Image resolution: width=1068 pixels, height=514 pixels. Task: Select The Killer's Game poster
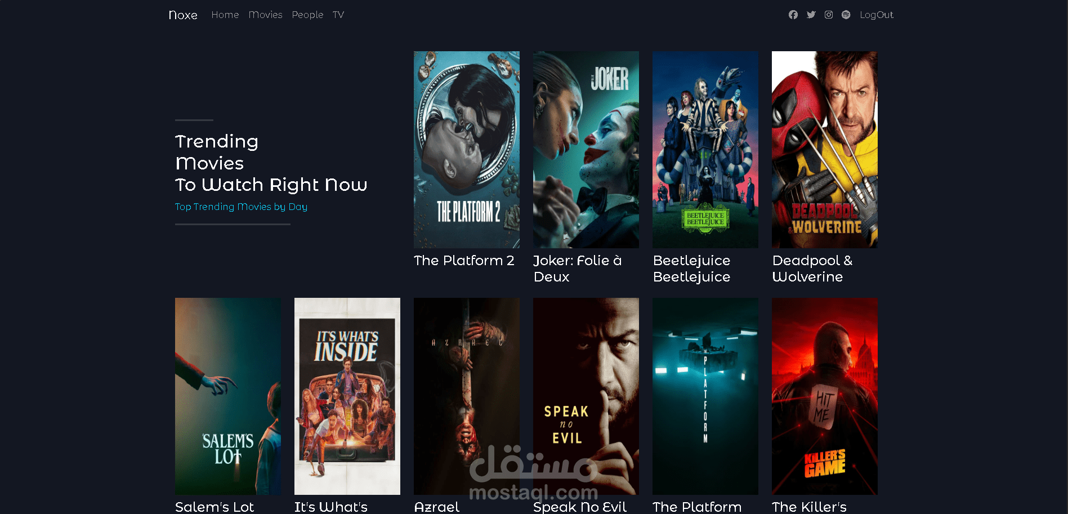[x=825, y=396]
